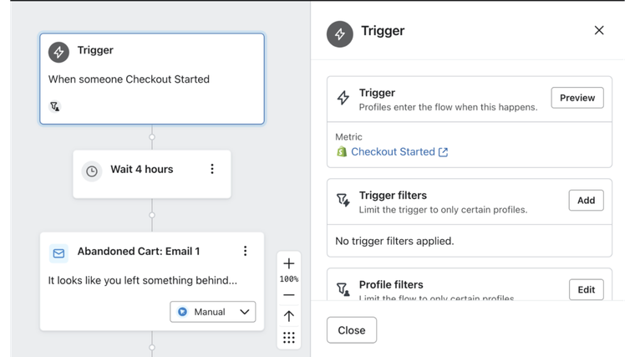Dismiss the Trigger panel with X icon
Image resolution: width=635 pixels, height=357 pixels.
coord(599,31)
